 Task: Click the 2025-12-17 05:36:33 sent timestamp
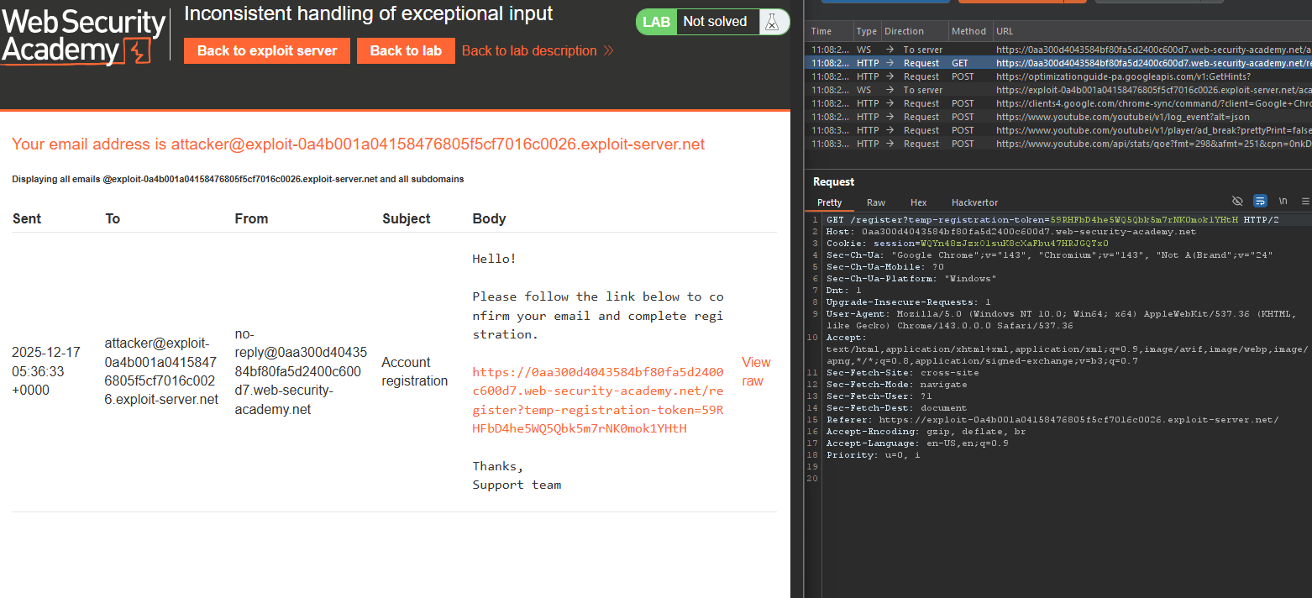click(46, 371)
